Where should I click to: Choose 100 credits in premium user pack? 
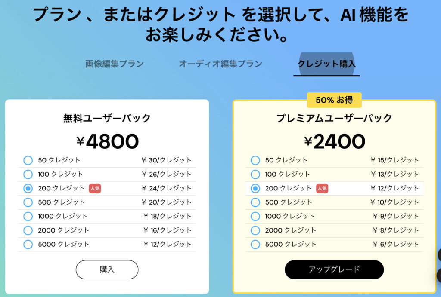[x=255, y=174]
